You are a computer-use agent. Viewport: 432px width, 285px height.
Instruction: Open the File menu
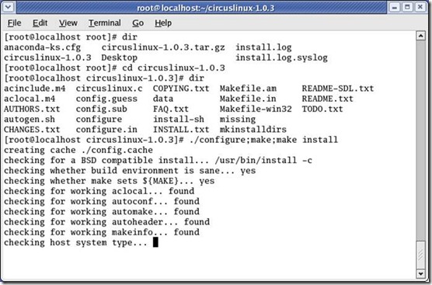14,23
